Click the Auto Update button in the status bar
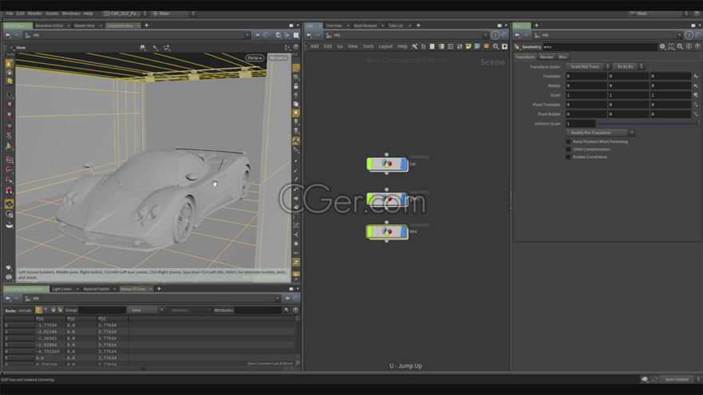Screen dimensions: 703x395 (x=677, y=379)
